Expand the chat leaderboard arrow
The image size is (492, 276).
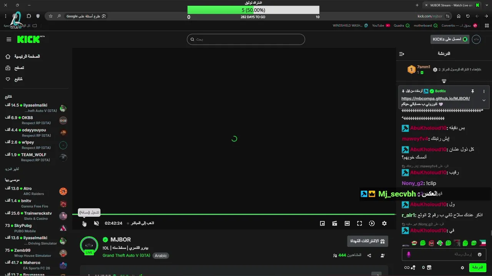tap(444, 81)
